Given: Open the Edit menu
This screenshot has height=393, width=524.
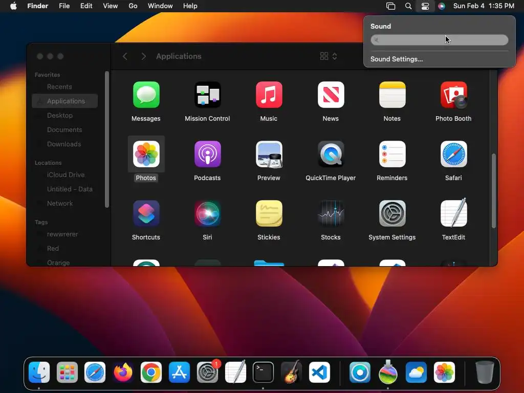Looking at the screenshot, I should click(86, 6).
